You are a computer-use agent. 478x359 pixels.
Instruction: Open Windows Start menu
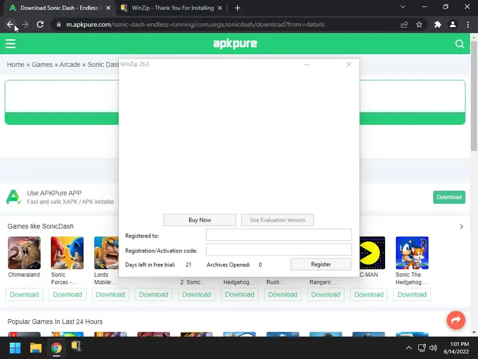coord(15,348)
